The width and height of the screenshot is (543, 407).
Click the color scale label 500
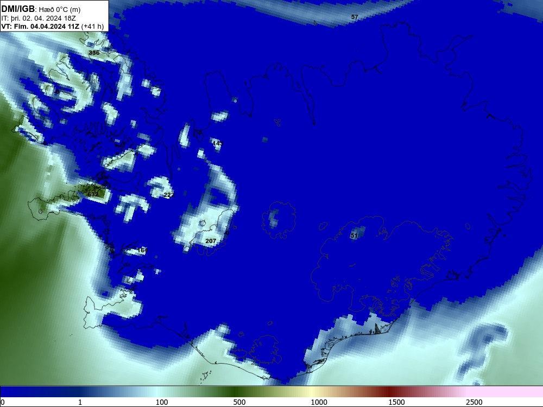click(239, 402)
